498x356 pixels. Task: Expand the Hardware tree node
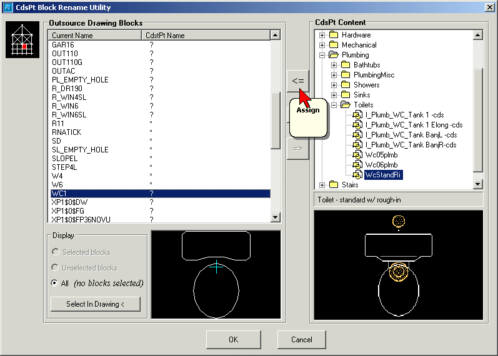point(322,35)
